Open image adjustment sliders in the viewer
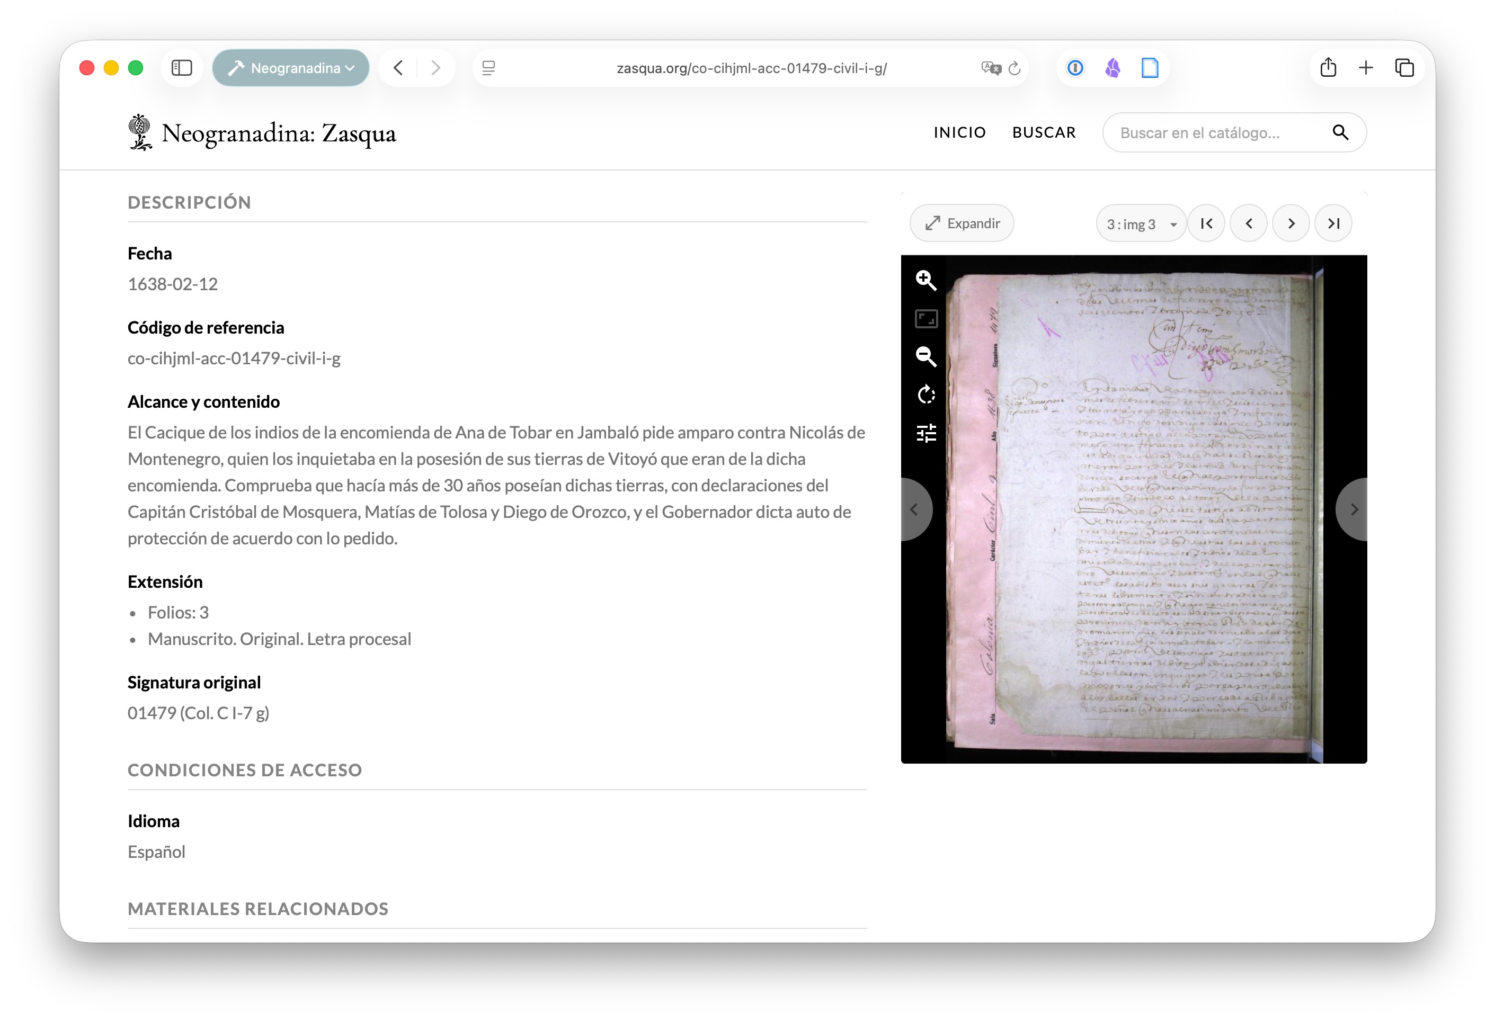This screenshot has height=1021, width=1495. [926, 433]
